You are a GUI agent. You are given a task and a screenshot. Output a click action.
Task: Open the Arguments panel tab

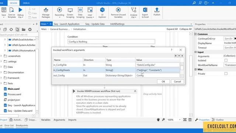(59, 120)
